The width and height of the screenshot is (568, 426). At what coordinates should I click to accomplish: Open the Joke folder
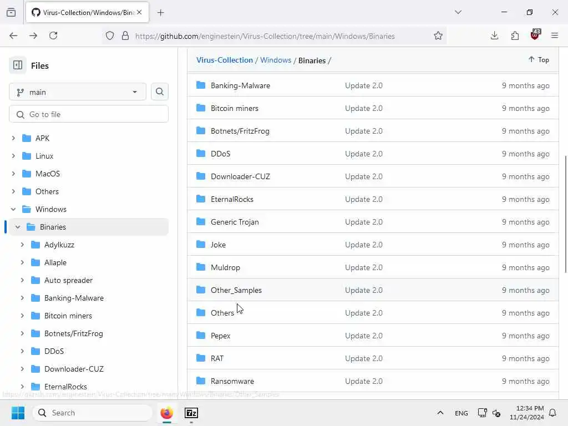(218, 245)
